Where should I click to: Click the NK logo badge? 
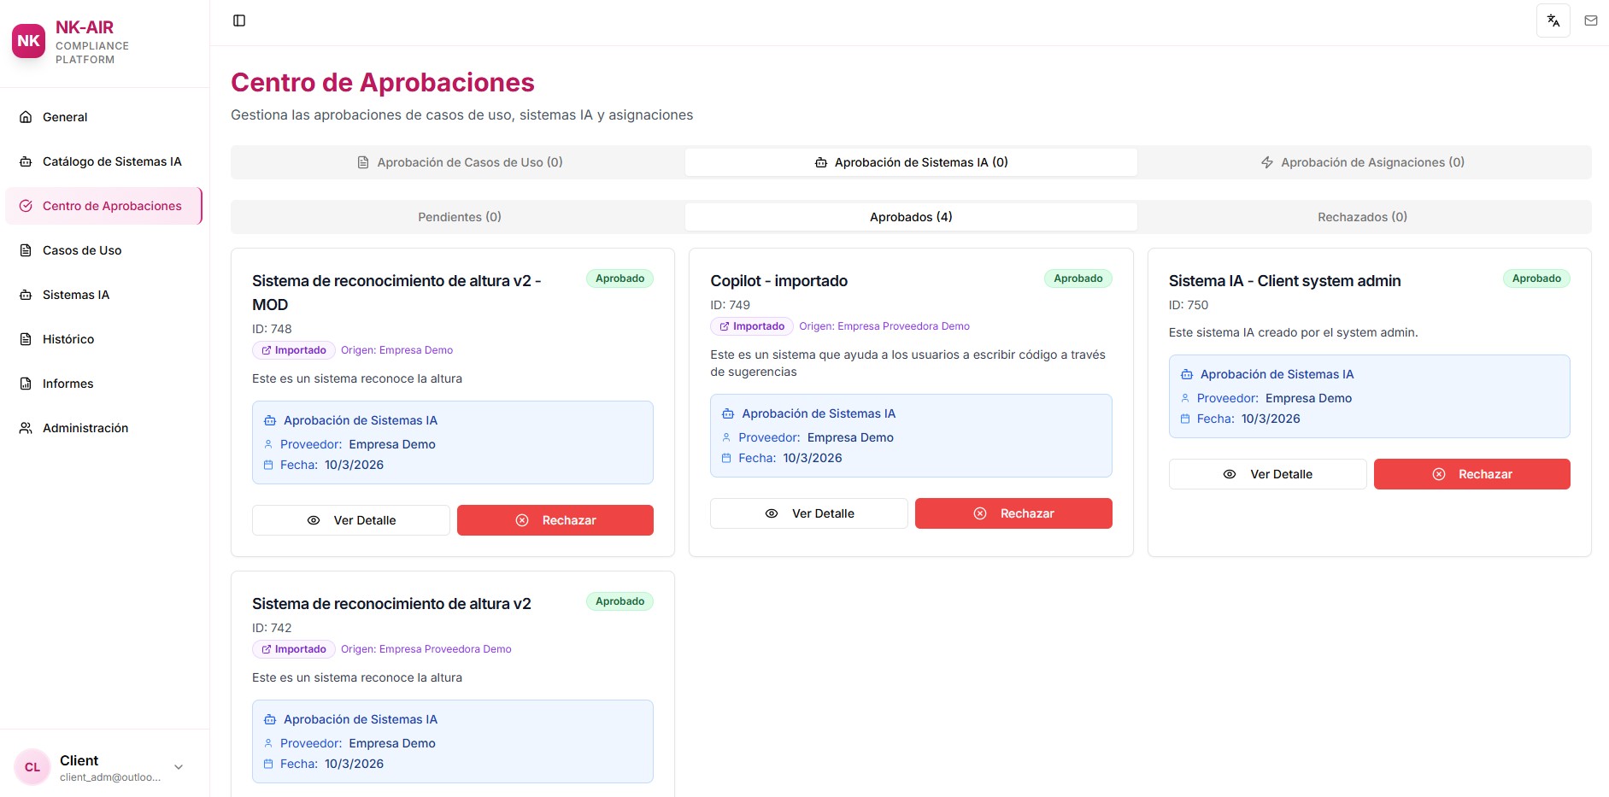pos(29,41)
